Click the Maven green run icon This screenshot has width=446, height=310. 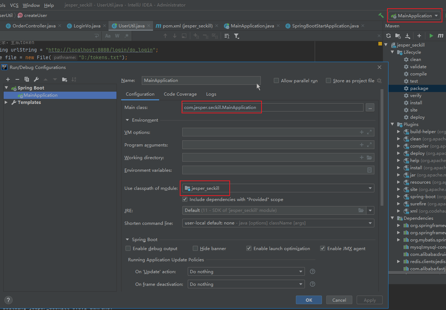pos(431,36)
